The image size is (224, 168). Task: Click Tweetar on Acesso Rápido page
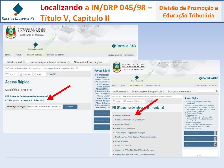point(52,74)
